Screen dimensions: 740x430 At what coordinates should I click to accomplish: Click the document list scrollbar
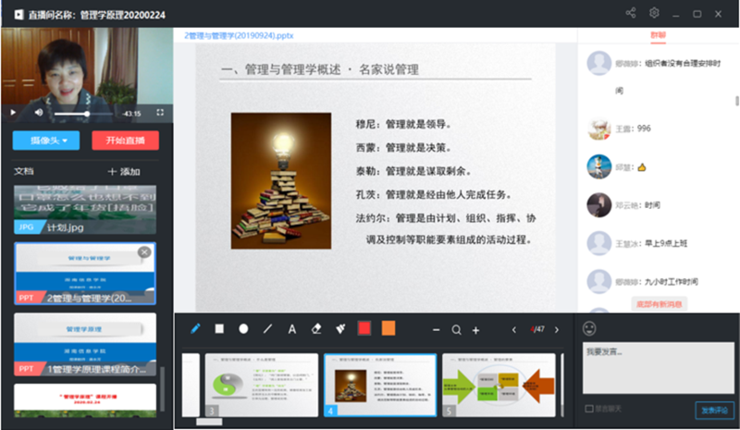[163, 389]
